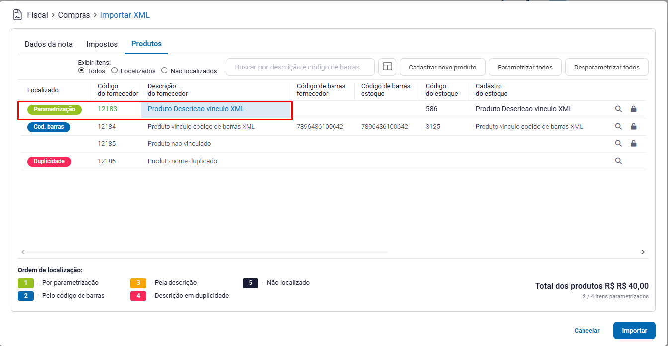Click the Compras breadcrumb link

(74, 15)
